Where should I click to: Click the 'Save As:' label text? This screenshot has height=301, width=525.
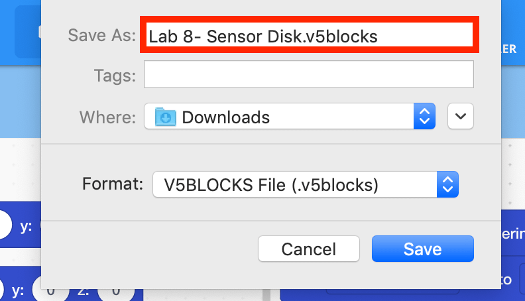102,35
